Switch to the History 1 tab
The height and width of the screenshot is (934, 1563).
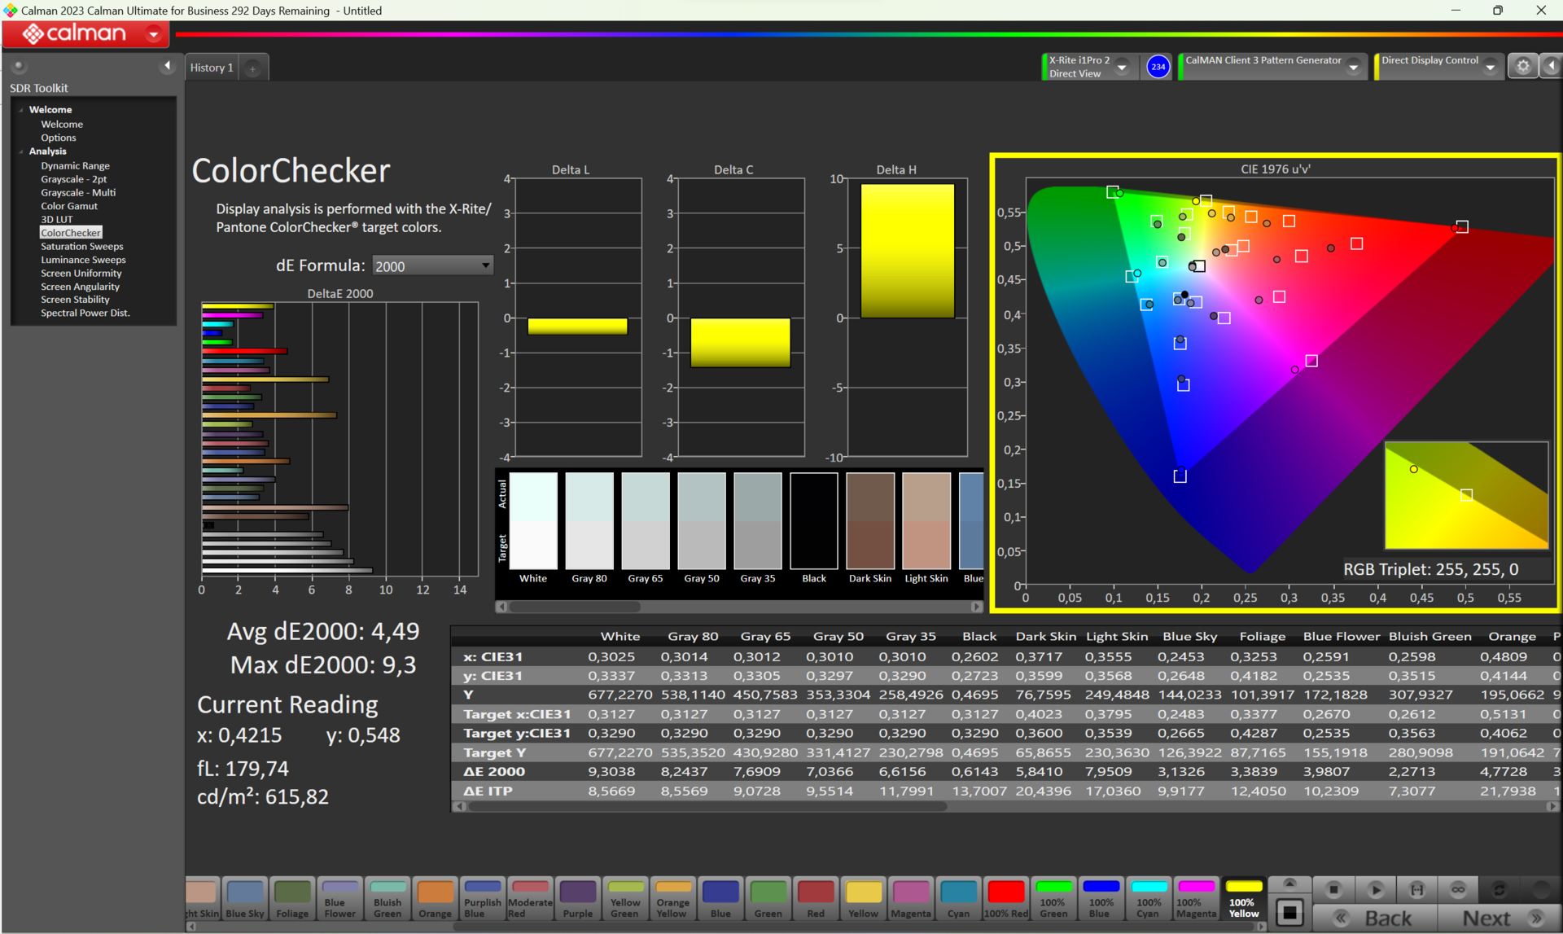click(x=212, y=68)
